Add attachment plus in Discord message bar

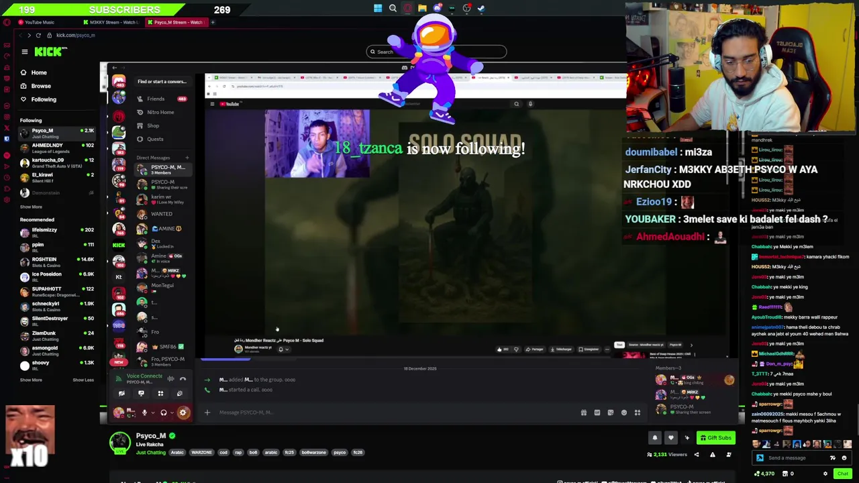[x=207, y=413]
